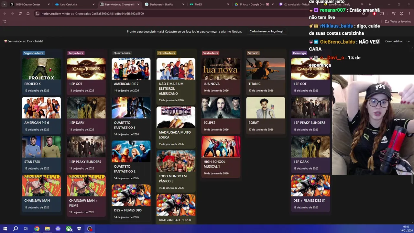
Task: Select the Quarta-feira column tag
Action: [x=122, y=53]
